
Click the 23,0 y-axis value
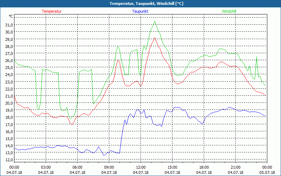tap(9, 82)
